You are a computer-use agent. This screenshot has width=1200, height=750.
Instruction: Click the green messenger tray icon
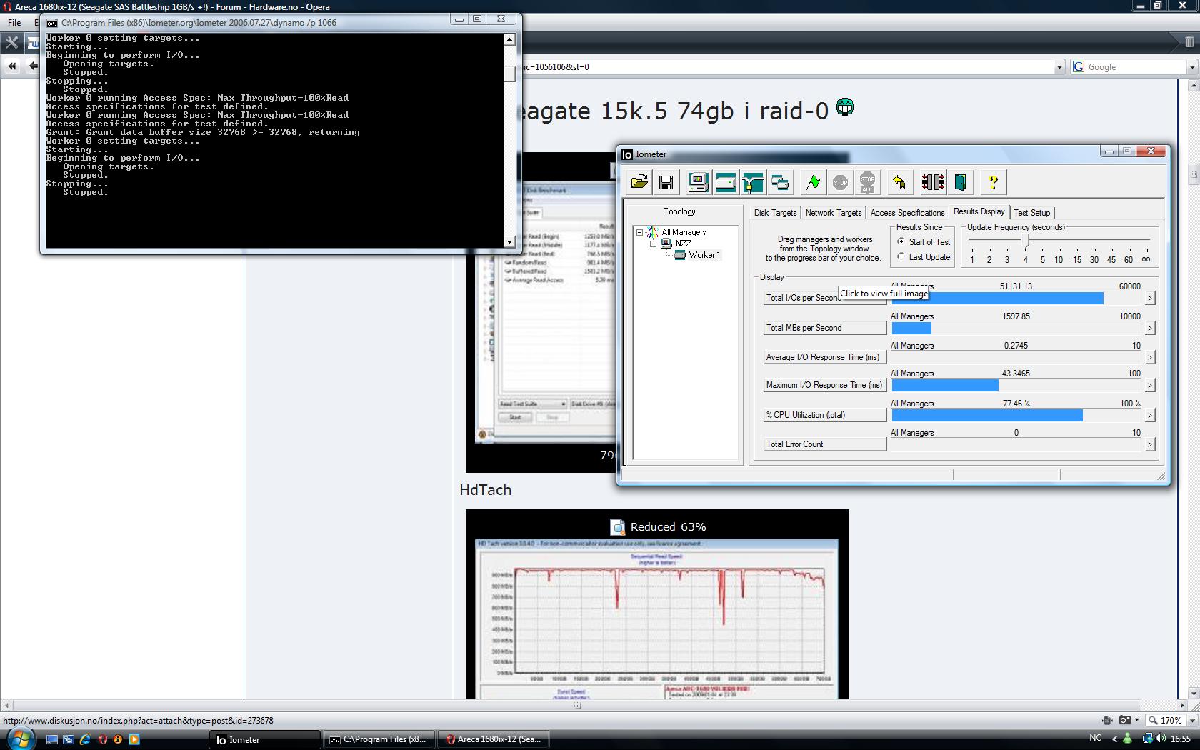pos(1128,739)
